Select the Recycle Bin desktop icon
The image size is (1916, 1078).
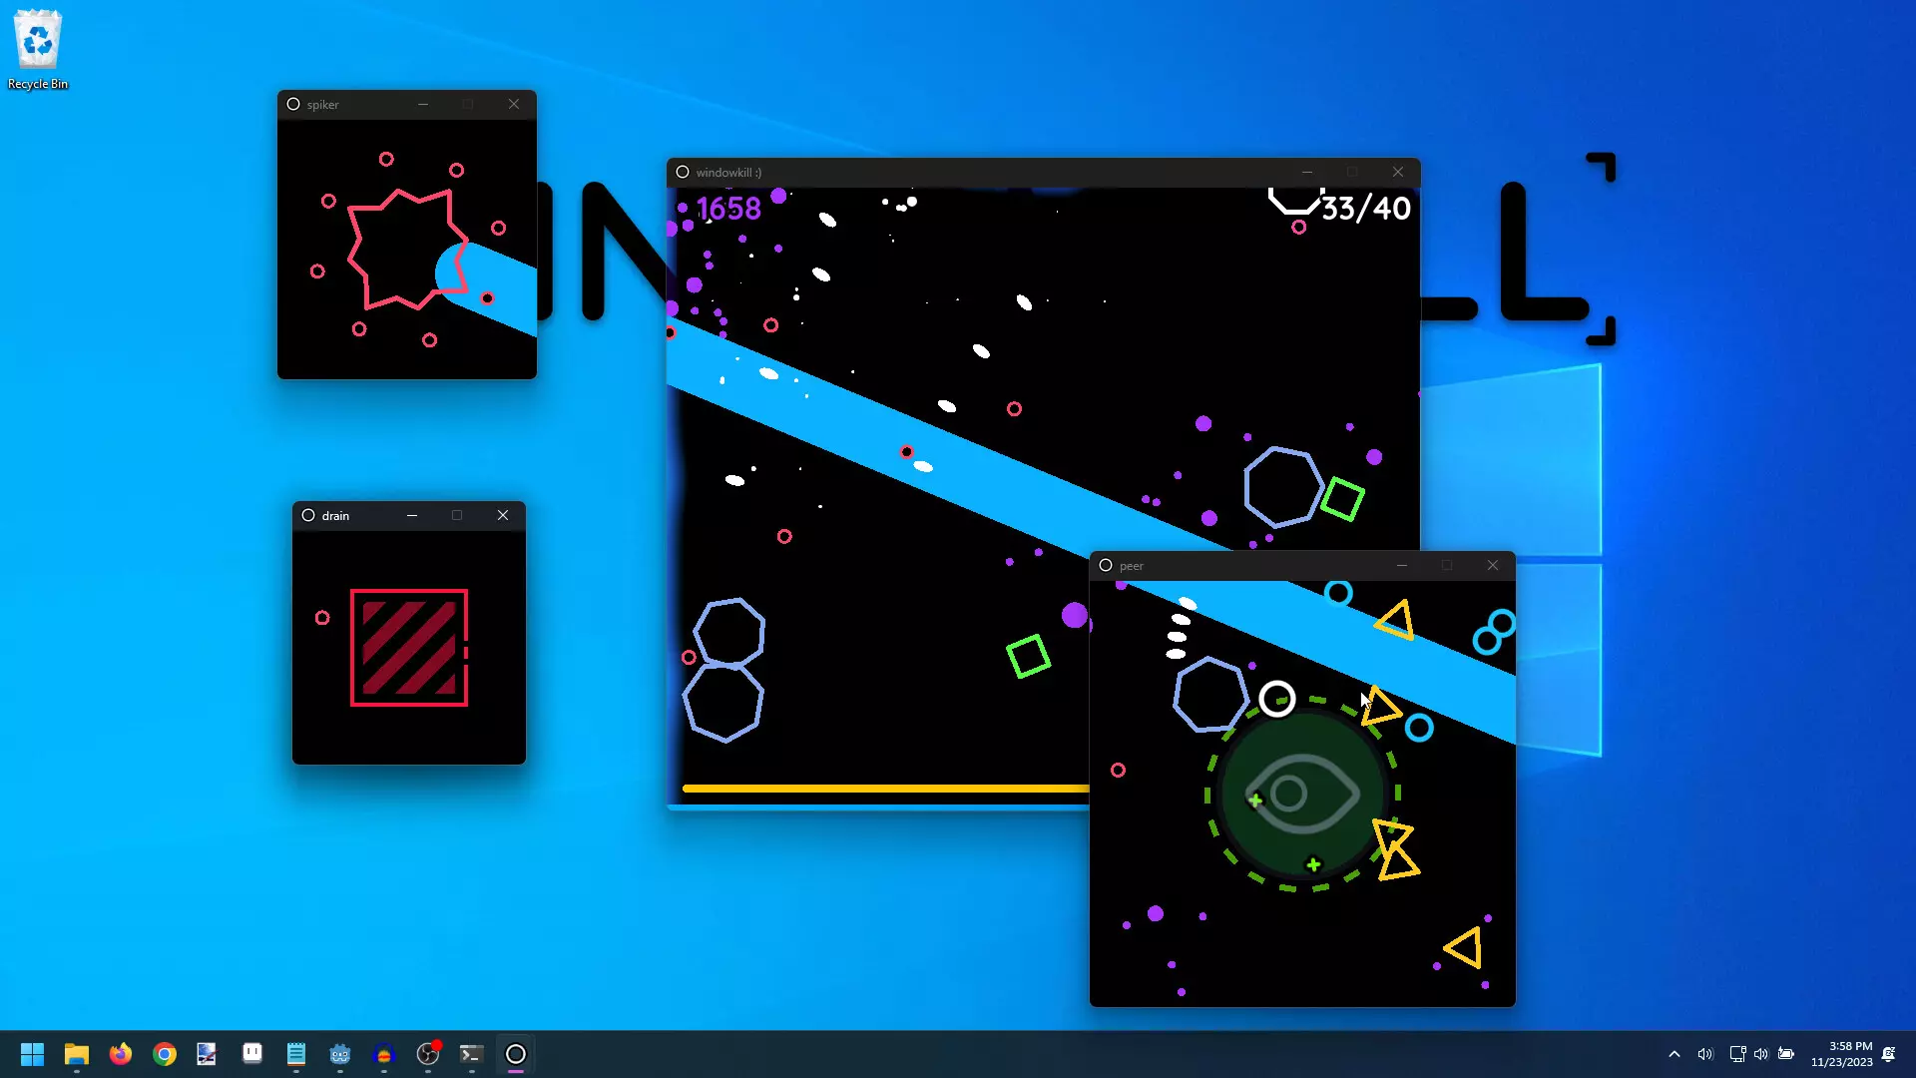[x=38, y=50]
